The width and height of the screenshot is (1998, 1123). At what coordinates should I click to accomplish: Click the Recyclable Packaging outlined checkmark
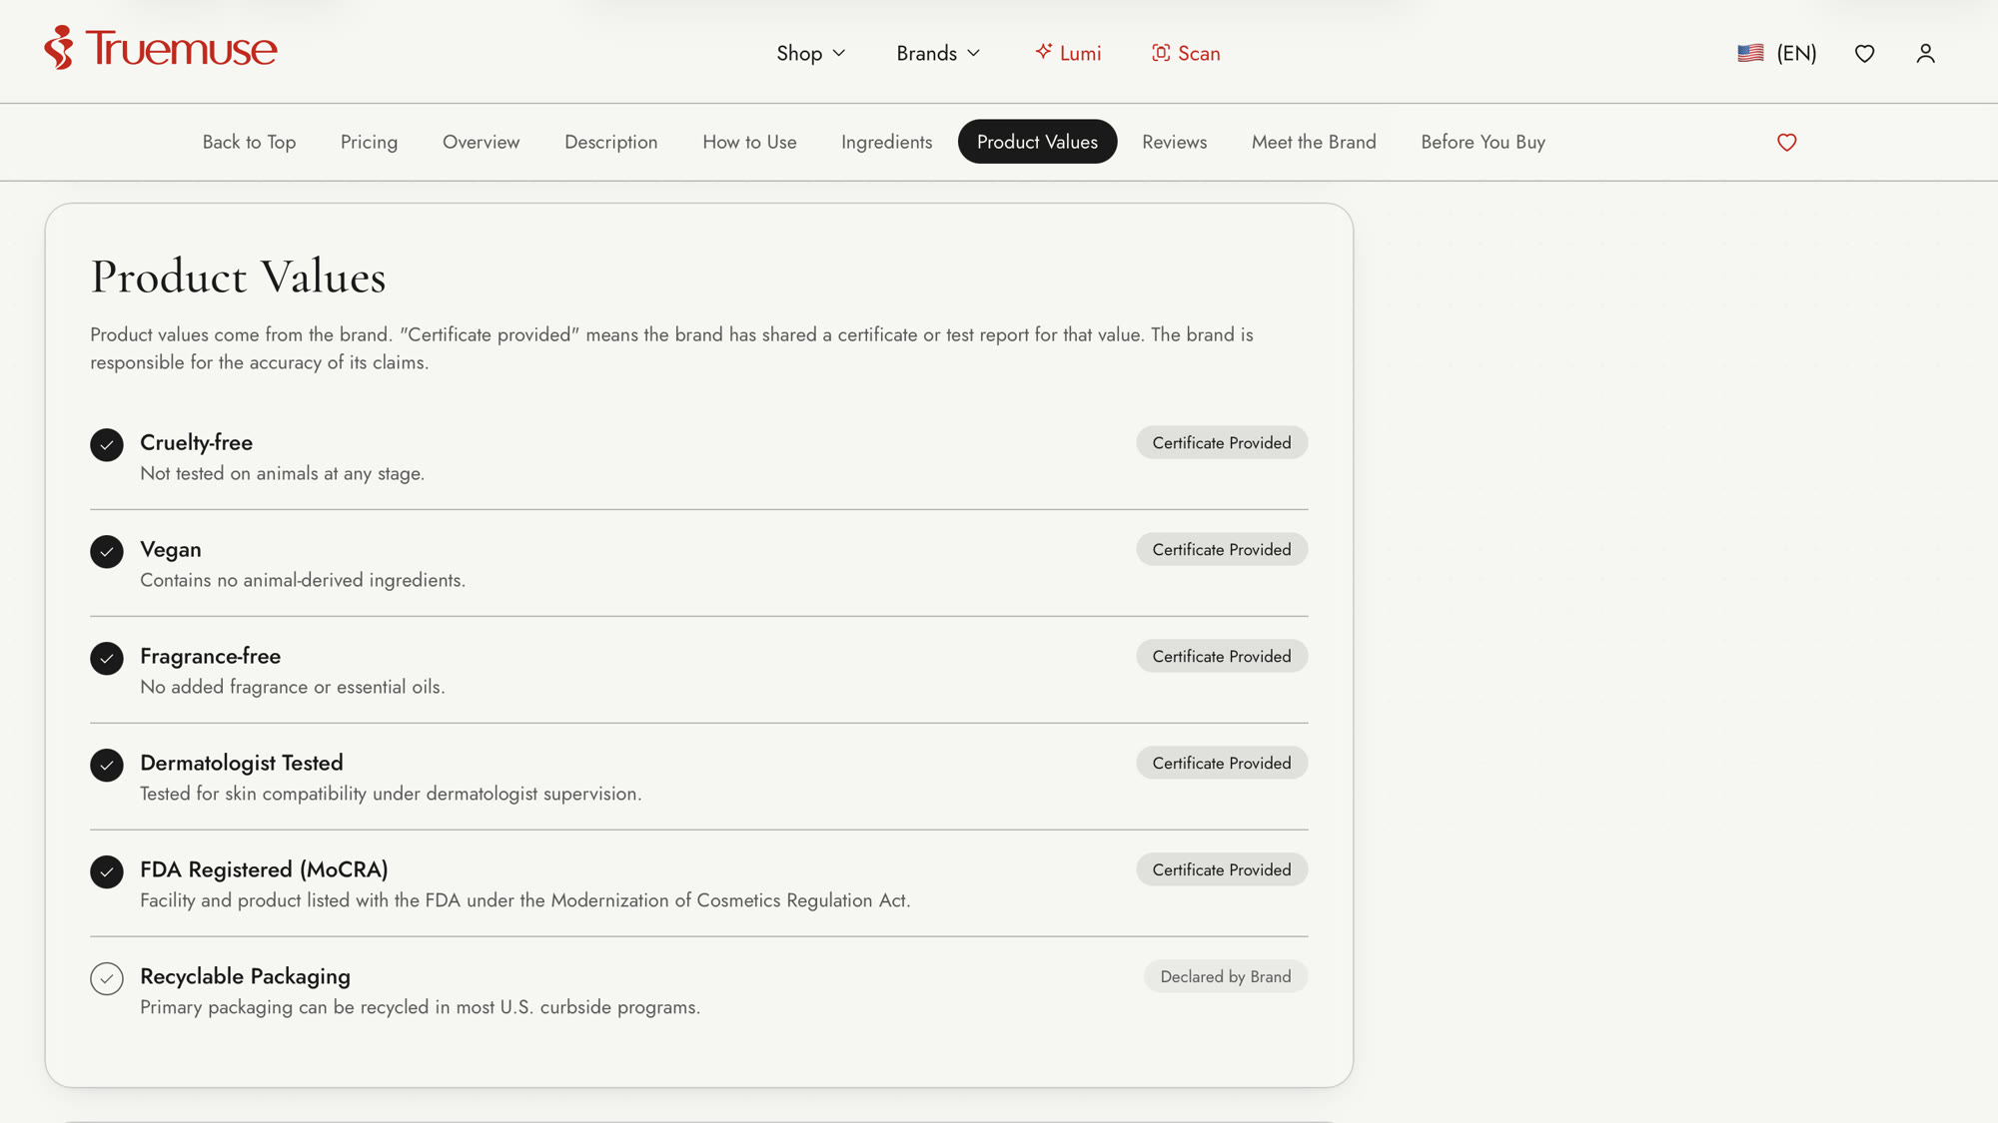tap(107, 978)
